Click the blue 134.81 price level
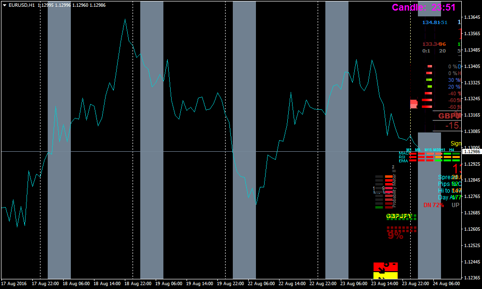This screenshot has height=289, width=482. click(x=431, y=22)
